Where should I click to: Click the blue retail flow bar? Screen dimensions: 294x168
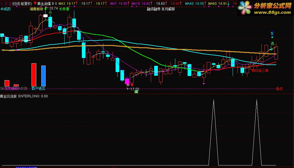[43, 76]
